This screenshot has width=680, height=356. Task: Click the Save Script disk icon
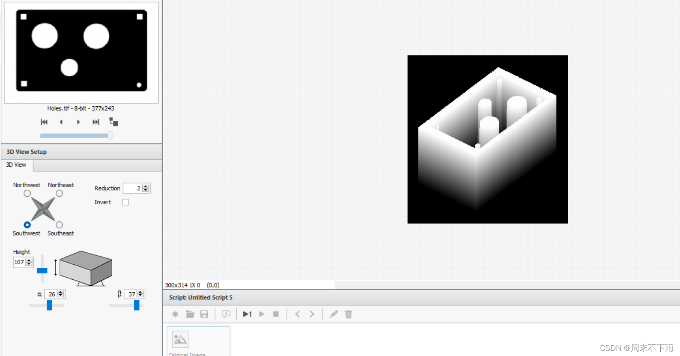[x=204, y=314]
